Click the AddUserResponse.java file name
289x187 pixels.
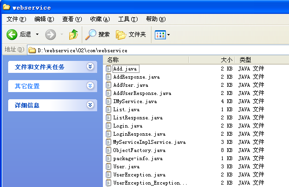click(x=142, y=93)
